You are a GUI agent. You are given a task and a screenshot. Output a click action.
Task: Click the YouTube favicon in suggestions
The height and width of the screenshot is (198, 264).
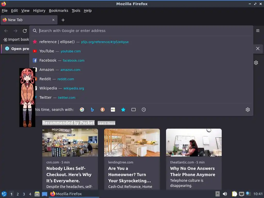[35, 51]
